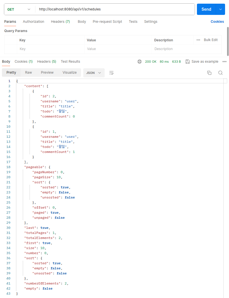Image resolution: width=229 pixels, height=298 pixels.
Task: Select the Raw view
Action: pos(28,73)
